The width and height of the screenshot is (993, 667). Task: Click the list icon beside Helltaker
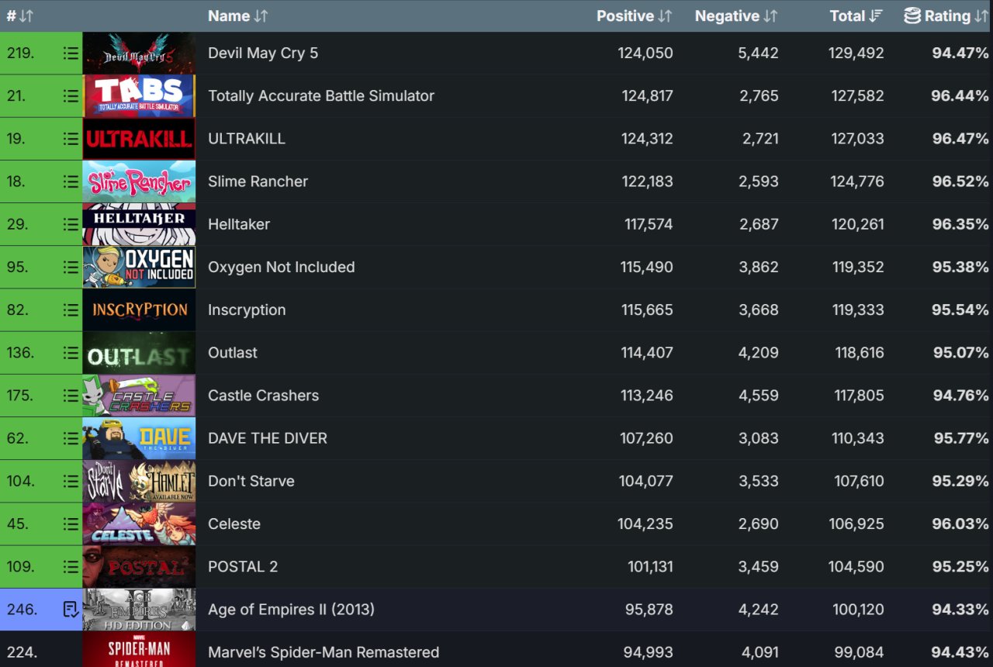[71, 224]
